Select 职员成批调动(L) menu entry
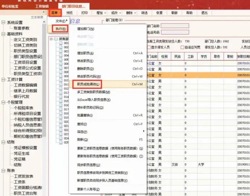Screen dimensions: 250x196 (x=107, y=84)
